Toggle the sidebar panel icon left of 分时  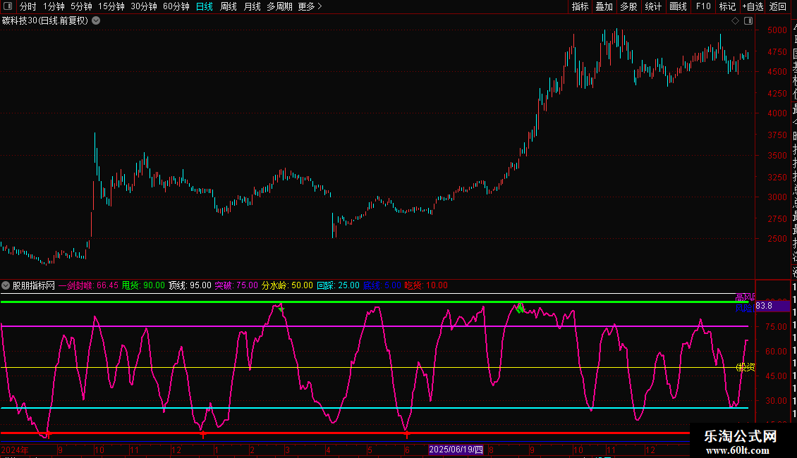[x=8, y=6]
